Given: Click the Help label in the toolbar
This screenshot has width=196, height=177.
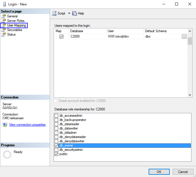Looking at the screenshot, I should (81, 13).
